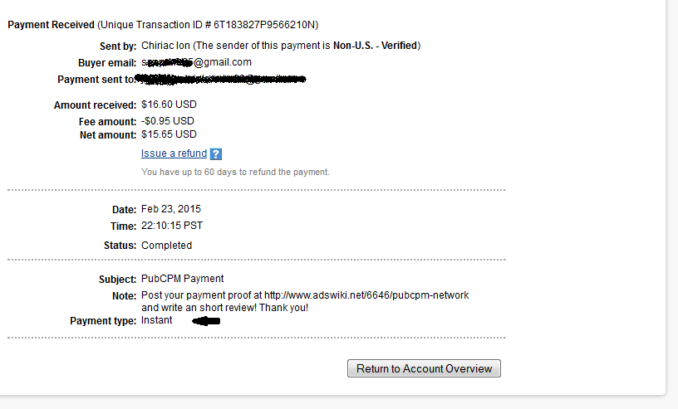This screenshot has width=678, height=409.
Task: Open the Issue a refund link
Action: coord(174,153)
